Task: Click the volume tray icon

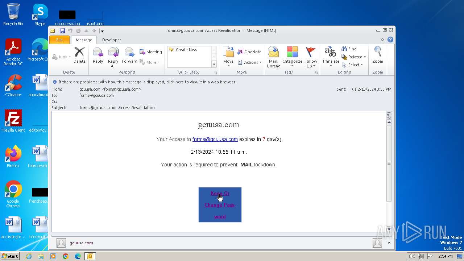Action: (x=412, y=256)
